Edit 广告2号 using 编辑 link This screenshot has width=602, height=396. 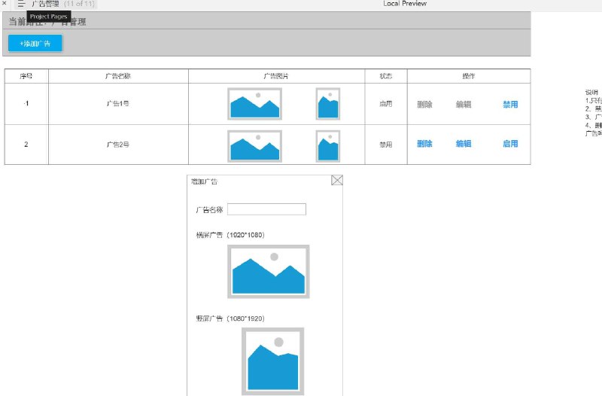[464, 144]
